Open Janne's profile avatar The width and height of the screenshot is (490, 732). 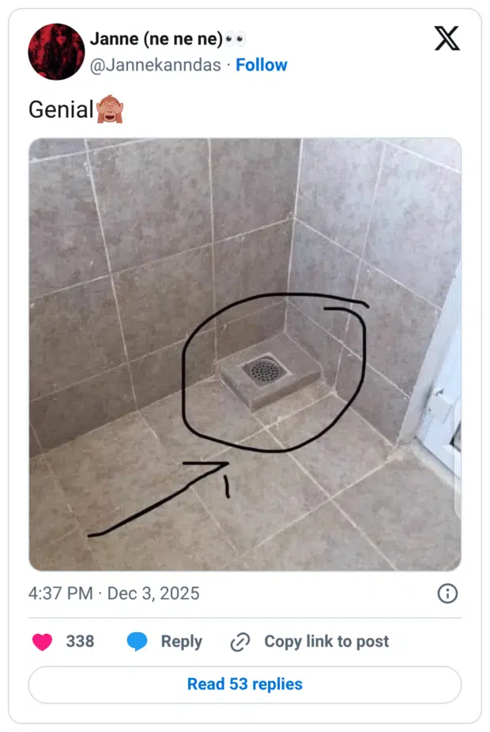(56, 51)
